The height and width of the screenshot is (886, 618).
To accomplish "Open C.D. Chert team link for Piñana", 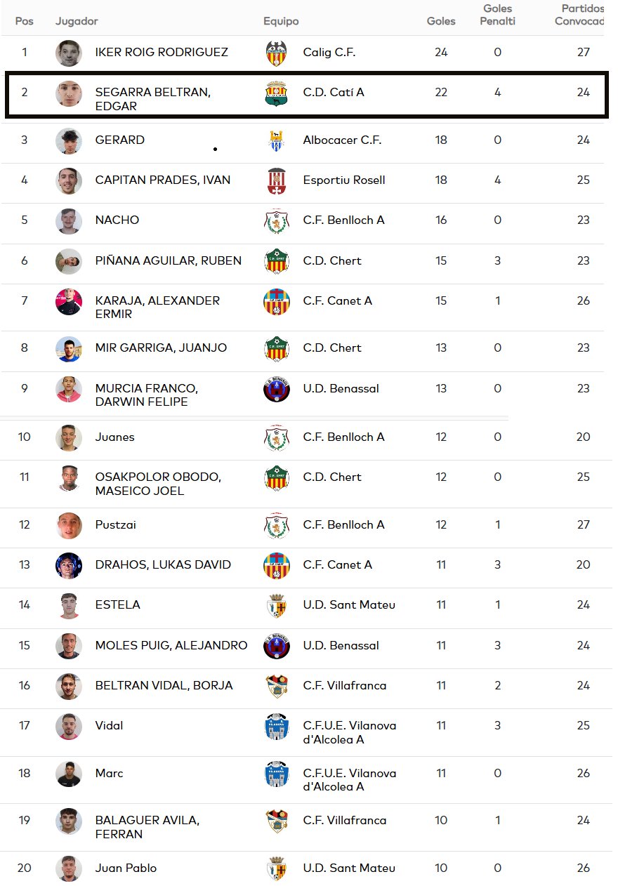I will tap(332, 260).
